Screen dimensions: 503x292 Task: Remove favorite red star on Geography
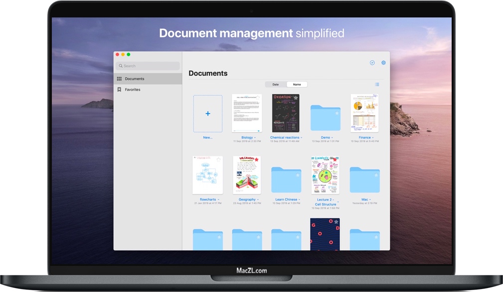pos(257,159)
